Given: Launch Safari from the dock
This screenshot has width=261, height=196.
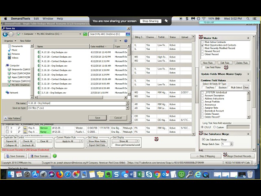Looking at the screenshot, I should point(68,174).
